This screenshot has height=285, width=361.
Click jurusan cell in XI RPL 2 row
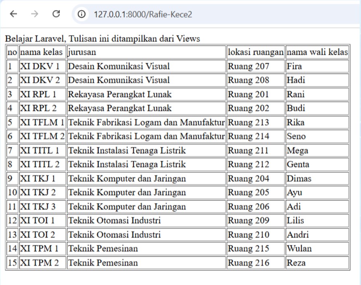click(146, 108)
